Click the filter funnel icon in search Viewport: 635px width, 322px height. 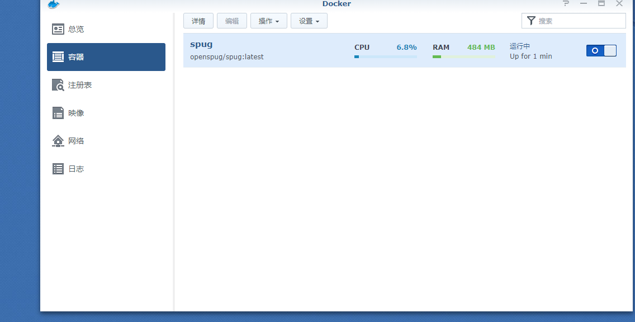531,21
